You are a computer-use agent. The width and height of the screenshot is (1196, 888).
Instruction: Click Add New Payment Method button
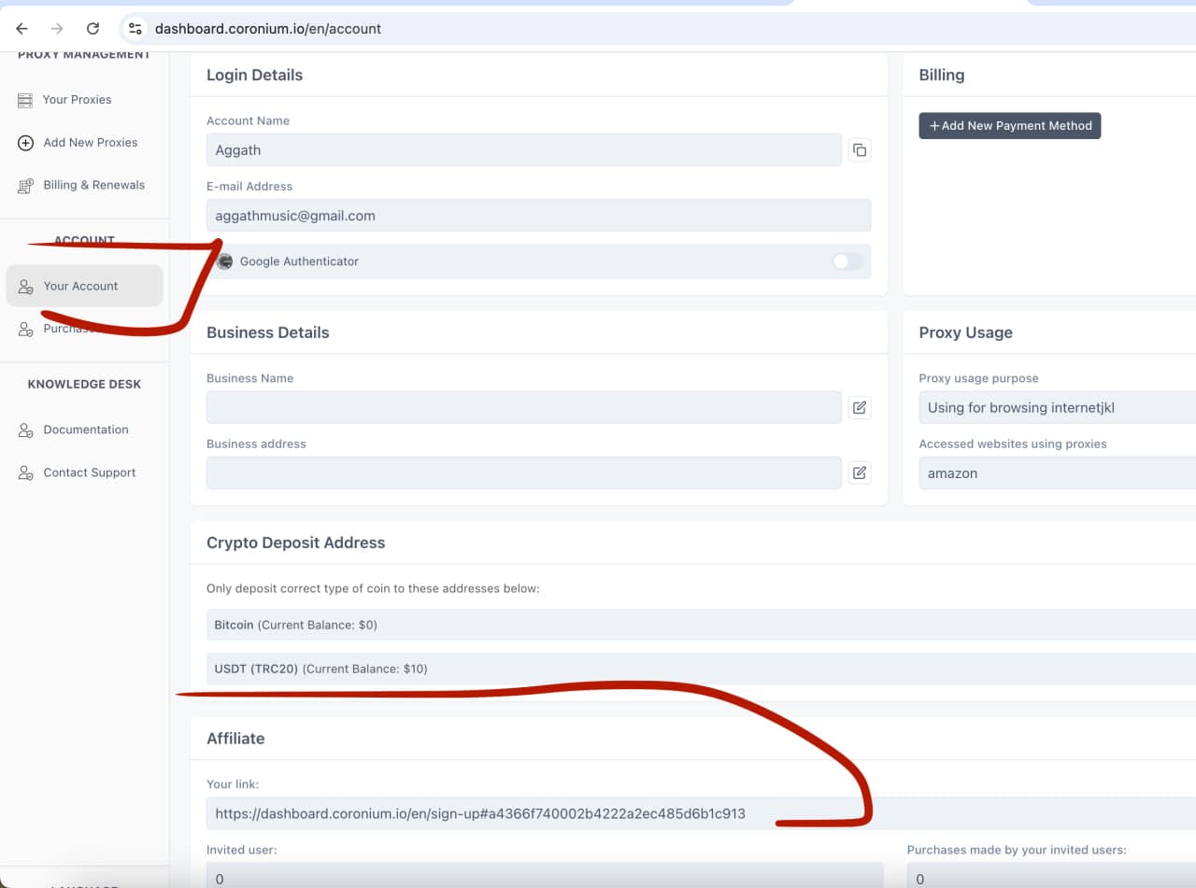tap(1009, 126)
